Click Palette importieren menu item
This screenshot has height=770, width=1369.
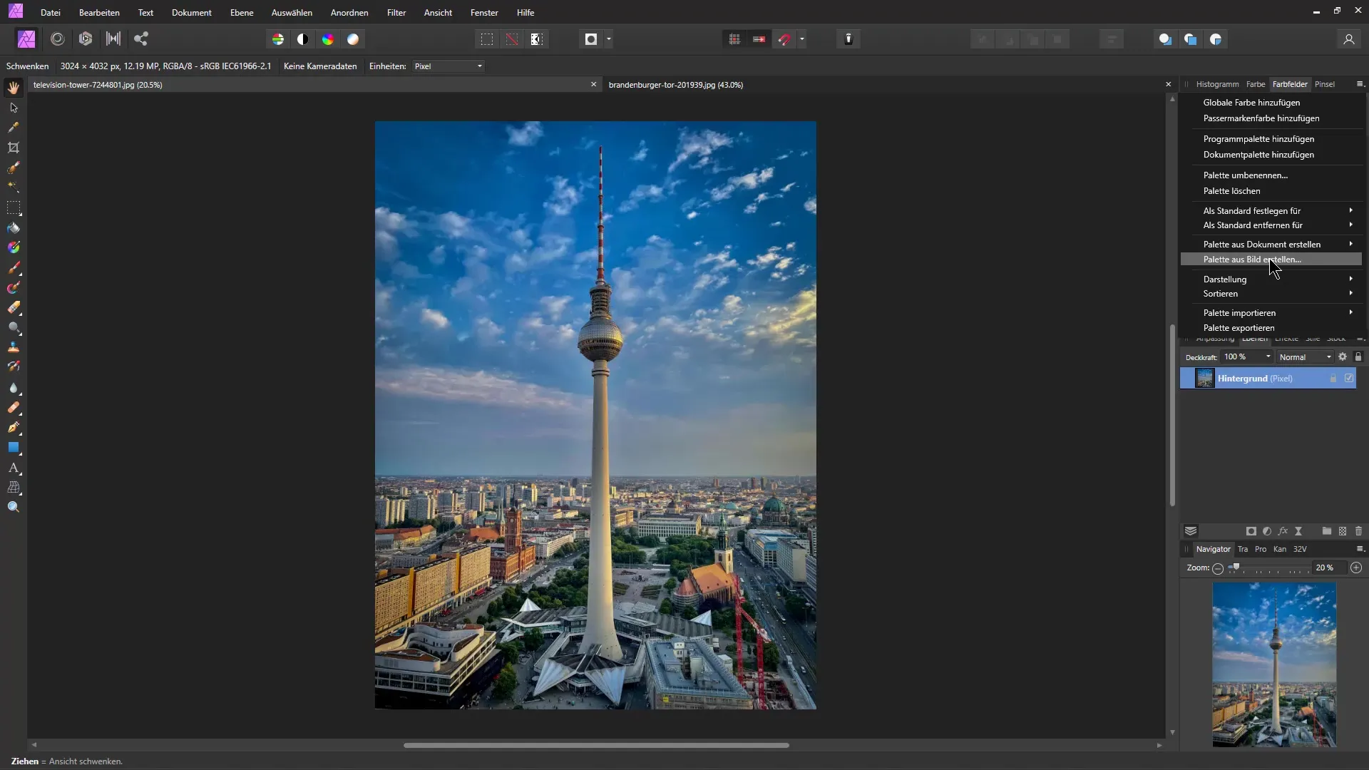(1239, 312)
